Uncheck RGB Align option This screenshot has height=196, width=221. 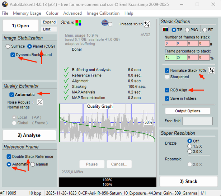coord(167,90)
